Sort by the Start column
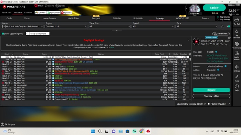 tap(7, 54)
